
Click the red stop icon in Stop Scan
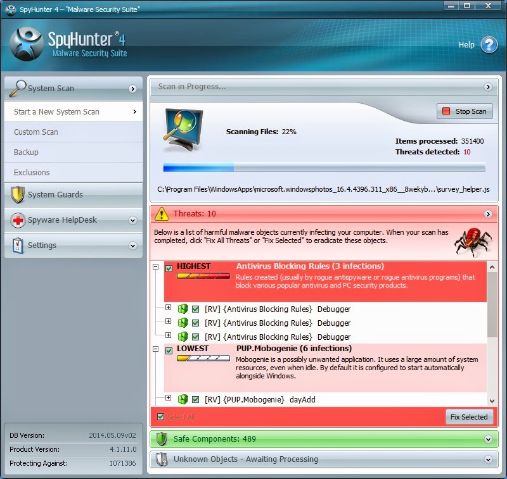point(446,111)
